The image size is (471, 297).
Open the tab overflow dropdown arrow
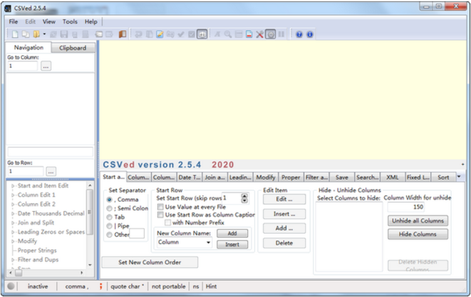[458, 177]
